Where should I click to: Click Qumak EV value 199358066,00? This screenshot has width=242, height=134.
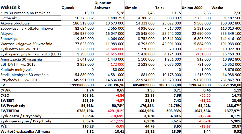pos(82,85)
